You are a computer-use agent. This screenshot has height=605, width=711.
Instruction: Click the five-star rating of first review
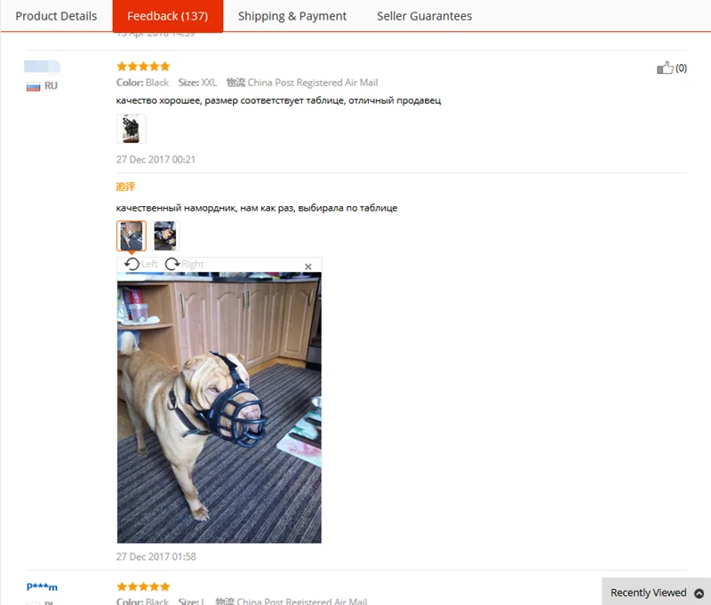pyautogui.click(x=143, y=67)
